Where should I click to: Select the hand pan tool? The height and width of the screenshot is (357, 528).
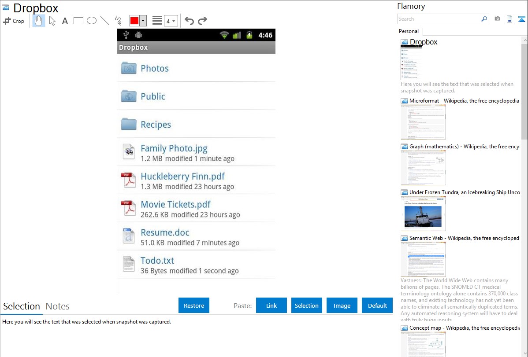point(39,21)
